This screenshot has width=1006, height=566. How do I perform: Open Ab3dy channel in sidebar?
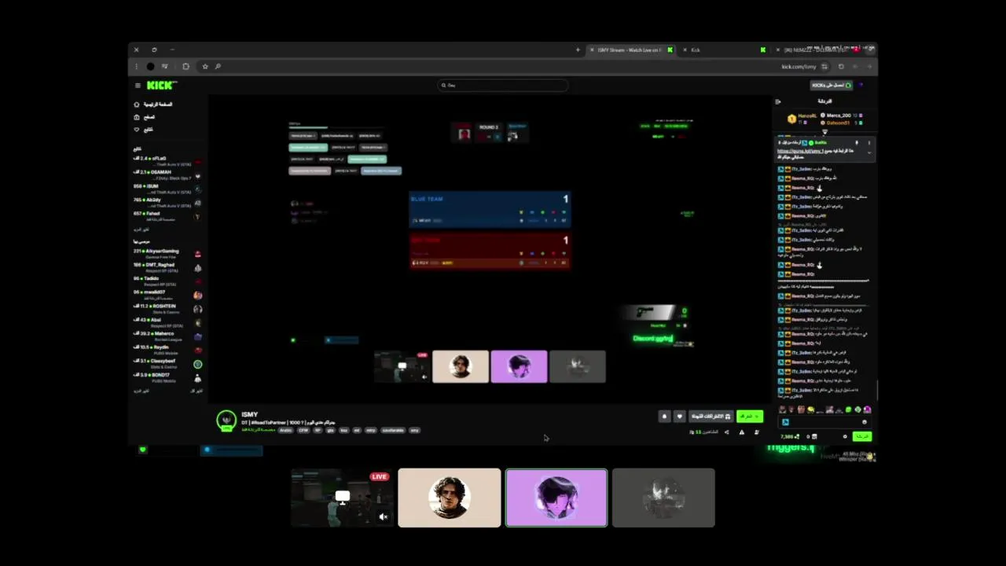coord(167,202)
